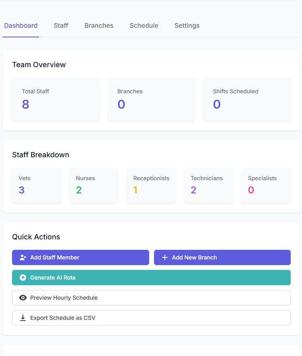The height and width of the screenshot is (356, 302).
Task: Switch to the Staff tab
Action: 61,26
